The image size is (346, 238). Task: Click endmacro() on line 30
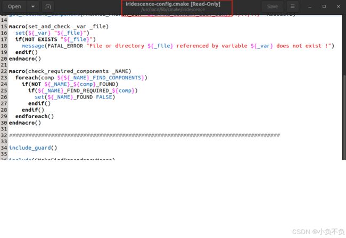pos(25,122)
